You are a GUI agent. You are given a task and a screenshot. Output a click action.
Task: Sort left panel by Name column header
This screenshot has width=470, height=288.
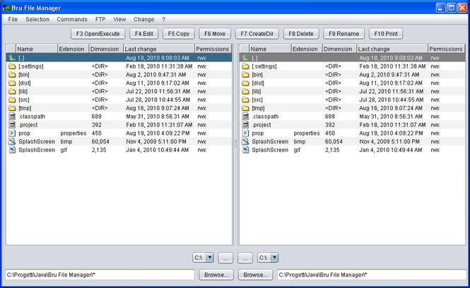click(x=37, y=49)
